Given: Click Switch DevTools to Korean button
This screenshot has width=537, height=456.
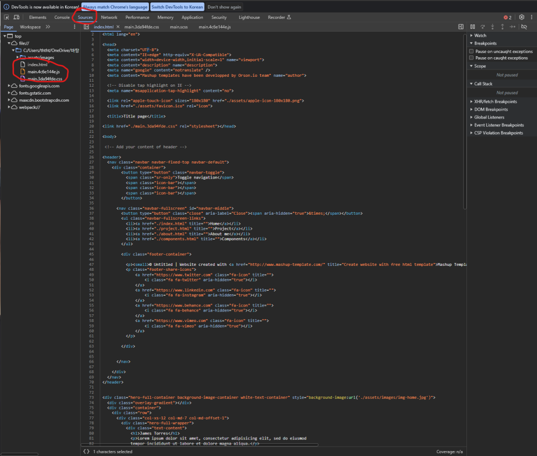Looking at the screenshot, I should [177, 7].
